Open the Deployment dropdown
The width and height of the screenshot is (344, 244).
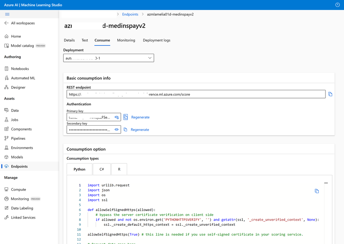click(x=108, y=58)
